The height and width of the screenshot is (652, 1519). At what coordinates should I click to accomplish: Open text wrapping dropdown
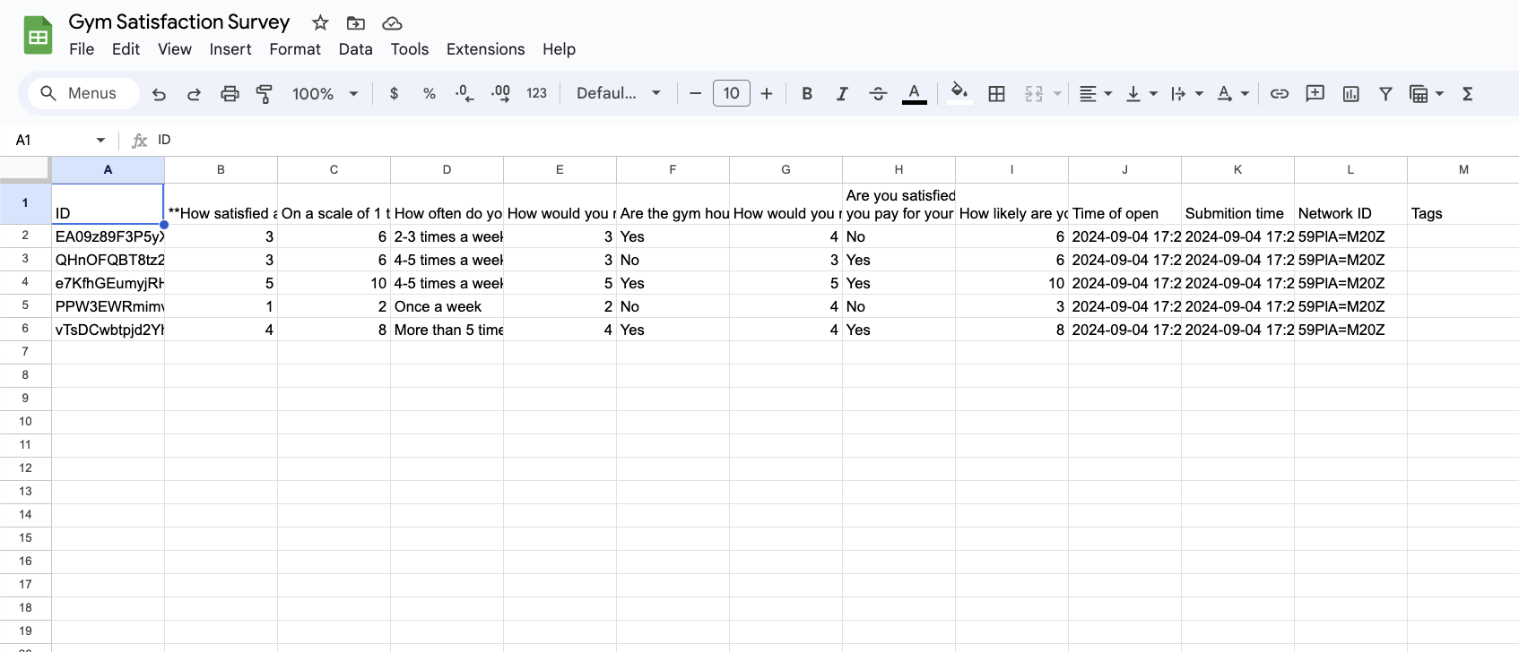coord(1187,93)
